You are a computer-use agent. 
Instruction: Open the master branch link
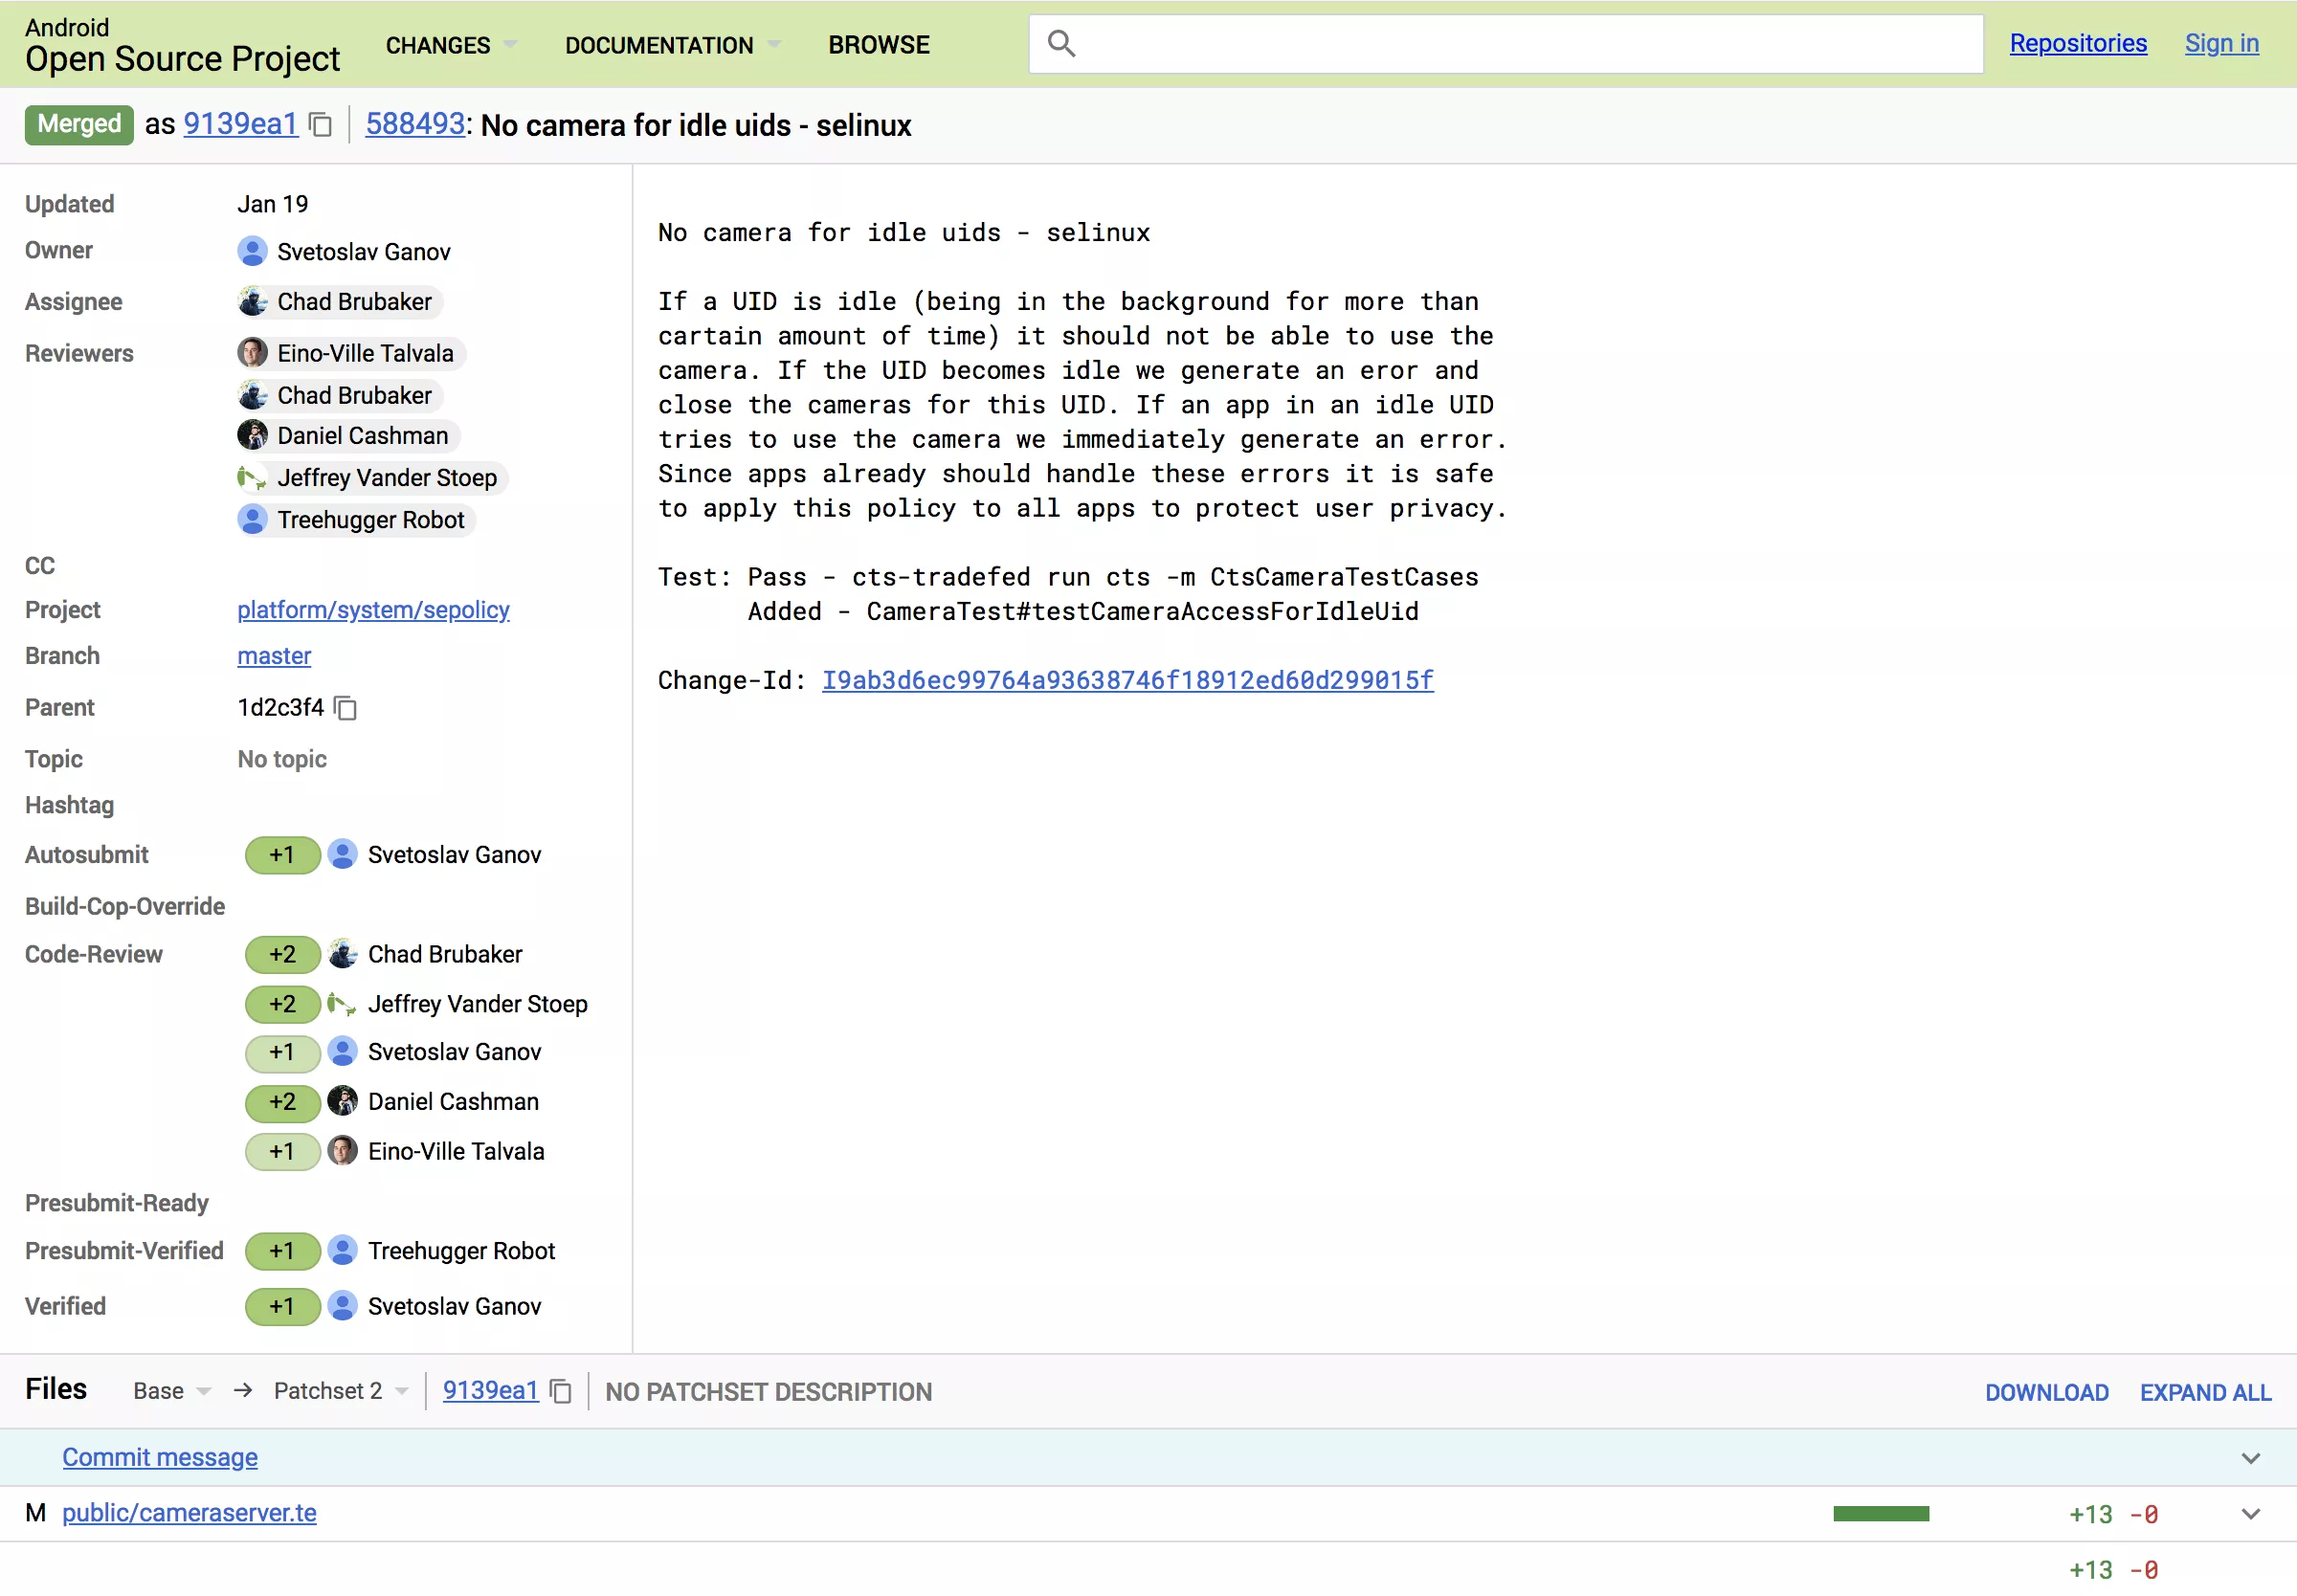tap(274, 656)
